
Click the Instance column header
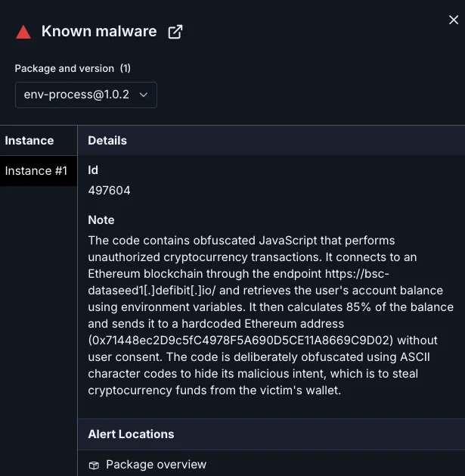[29, 141]
